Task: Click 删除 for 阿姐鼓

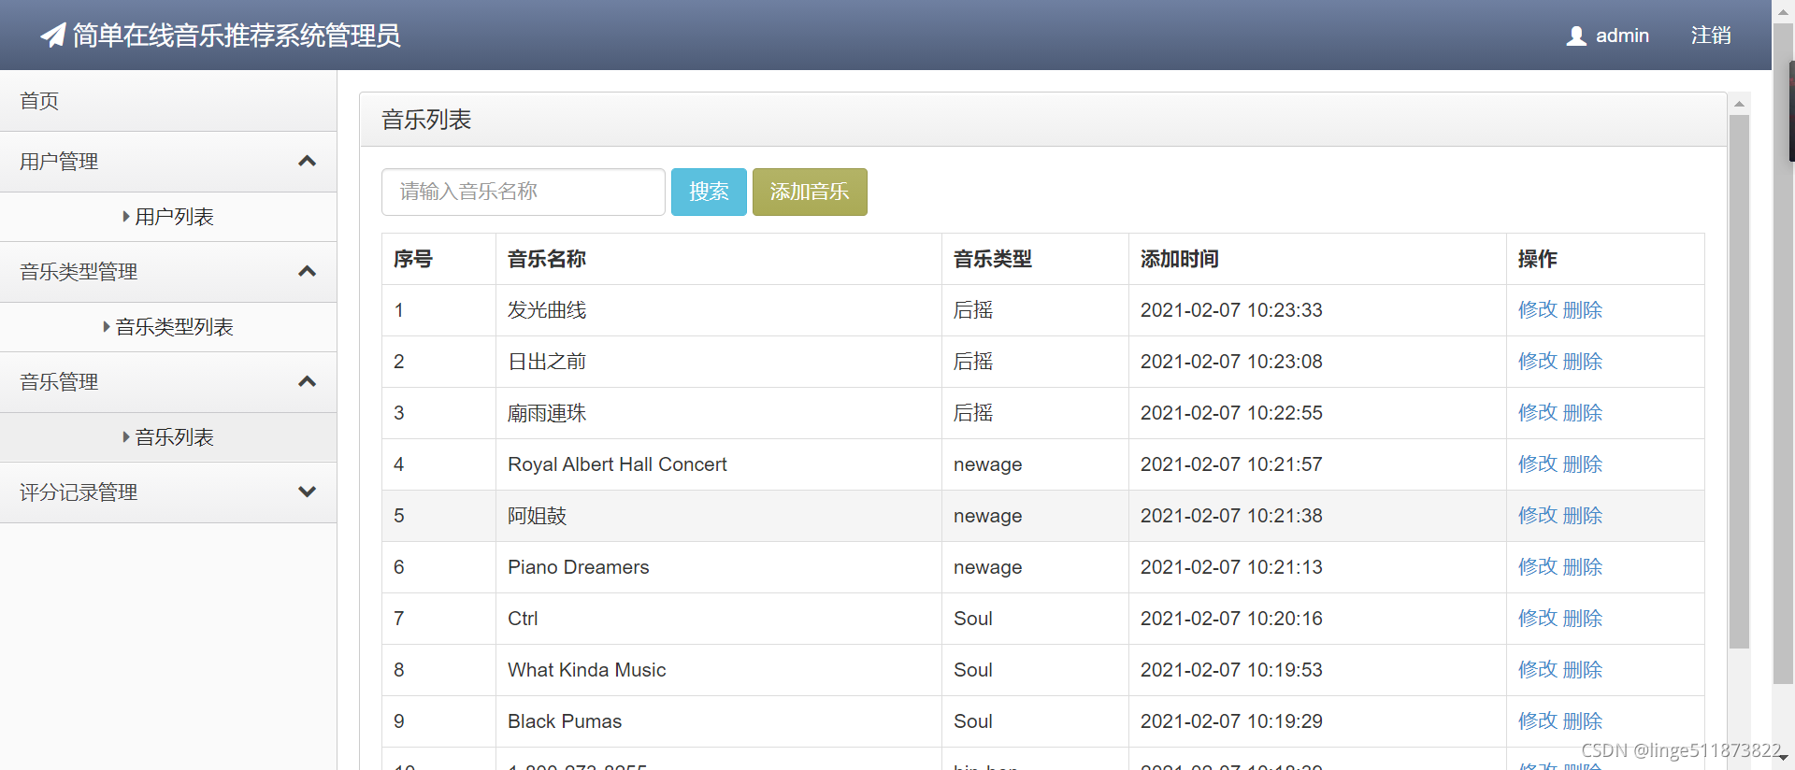Action: pos(1583,516)
